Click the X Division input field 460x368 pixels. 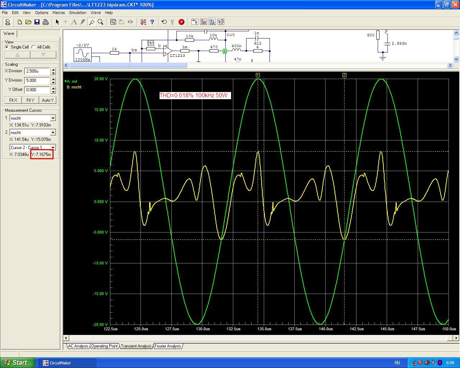pos(37,71)
